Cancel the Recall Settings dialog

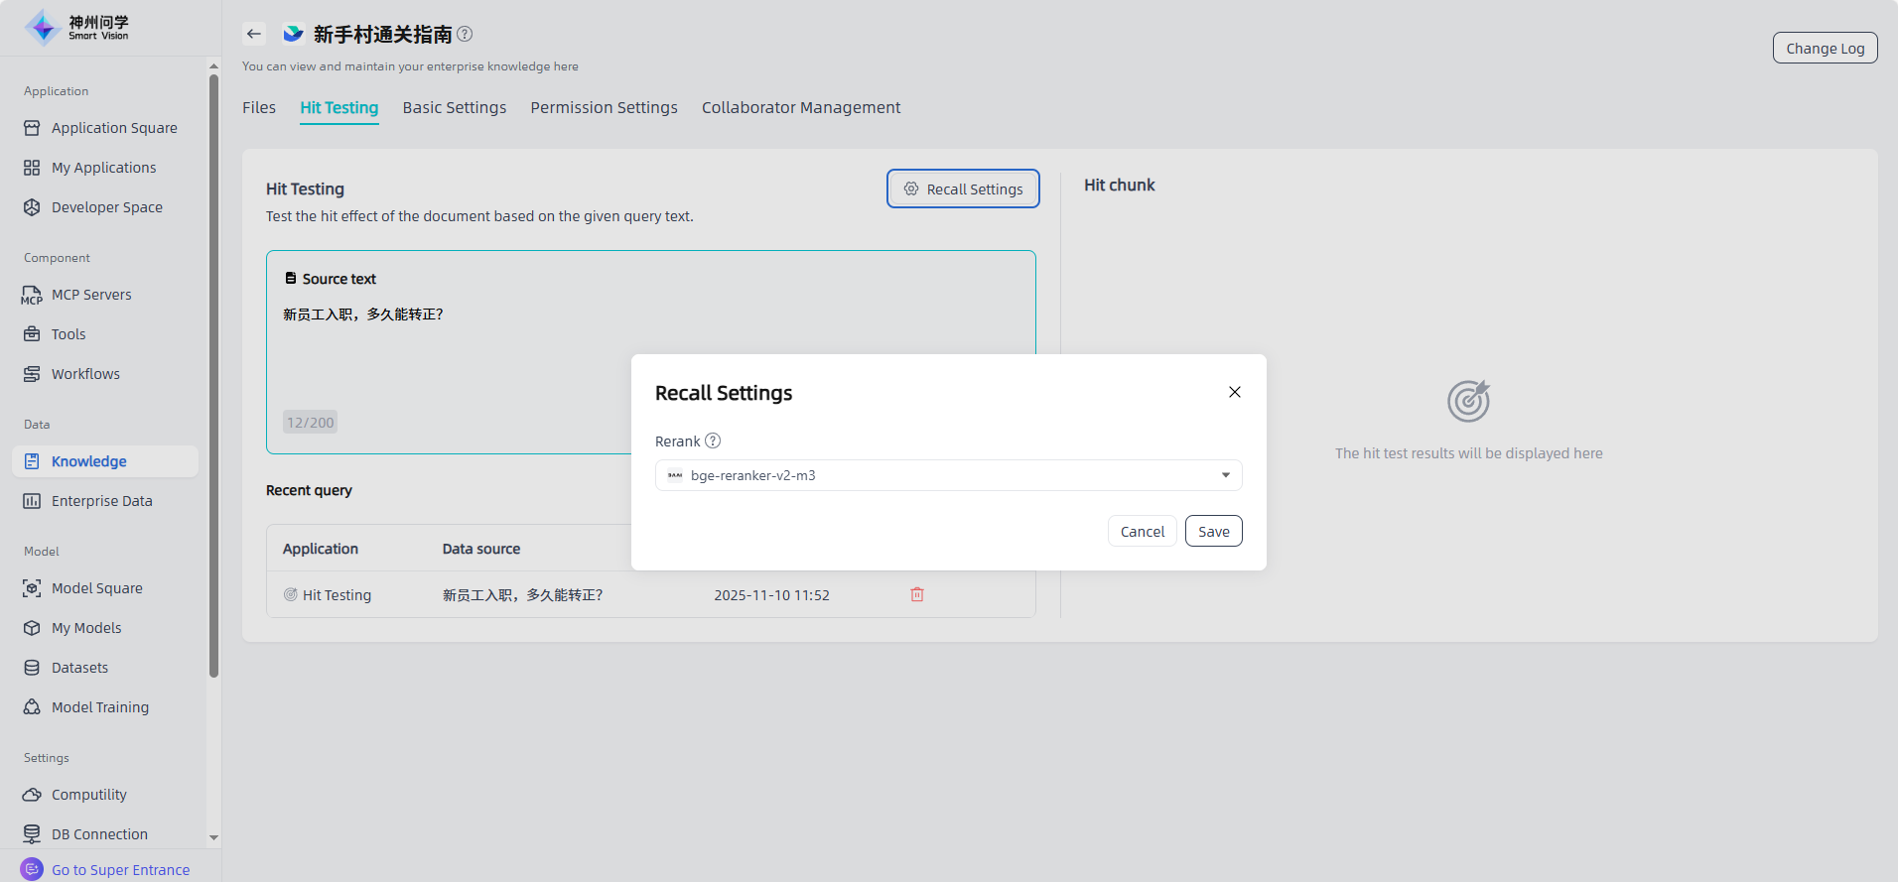(1142, 531)
